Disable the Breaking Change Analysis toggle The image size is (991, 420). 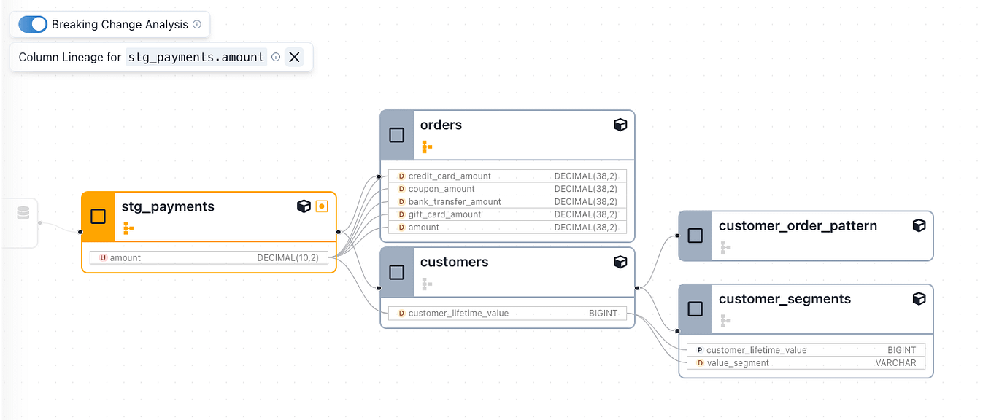[31, 24]
